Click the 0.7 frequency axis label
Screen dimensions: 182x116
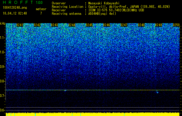(x=2, y=96)
